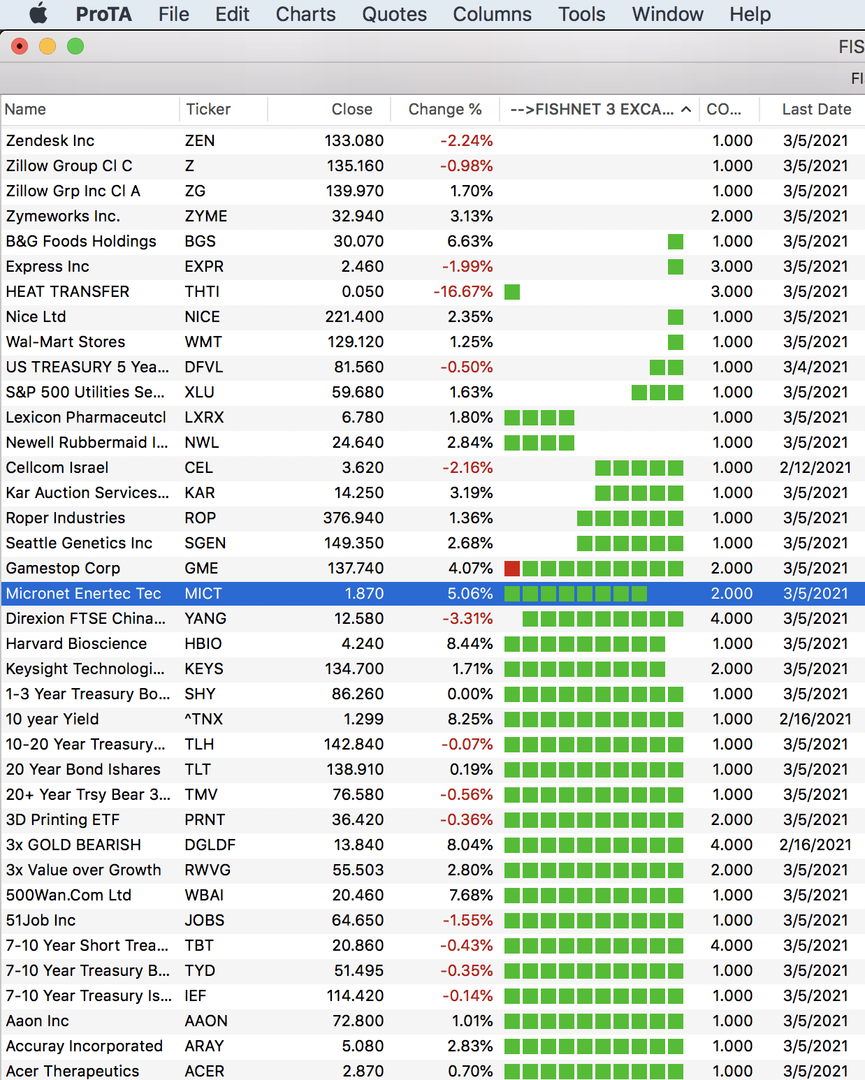Click the ACER ticker cell
865x1080 pixels.
(205, 1071)
